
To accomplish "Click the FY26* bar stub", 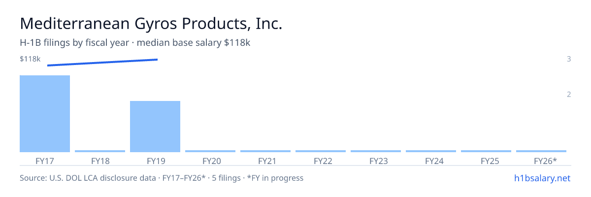I will pyautogui.click(x=541, y=151).
